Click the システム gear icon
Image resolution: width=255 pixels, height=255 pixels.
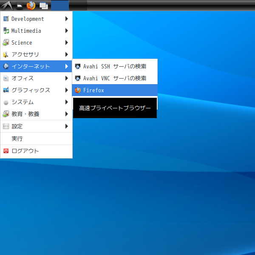coord(6,102)
